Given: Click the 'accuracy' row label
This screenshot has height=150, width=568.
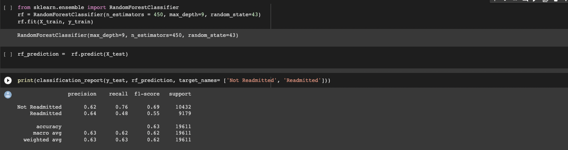Looking at the screenshot, I should [x=49, y=127].
